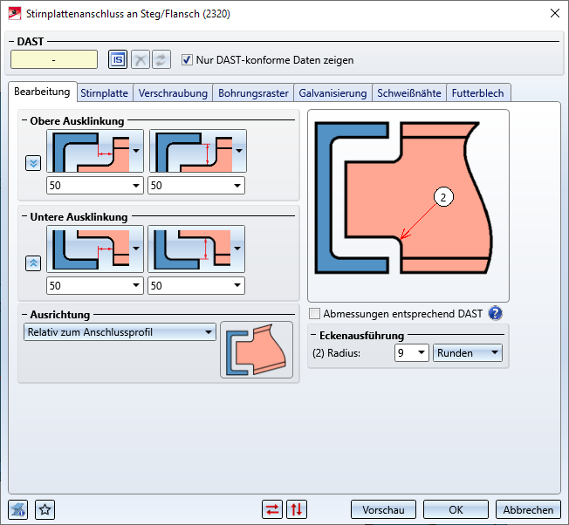
Task: Collapse the Obere Ausklinkung section arrow
Action: coord(33,162)
